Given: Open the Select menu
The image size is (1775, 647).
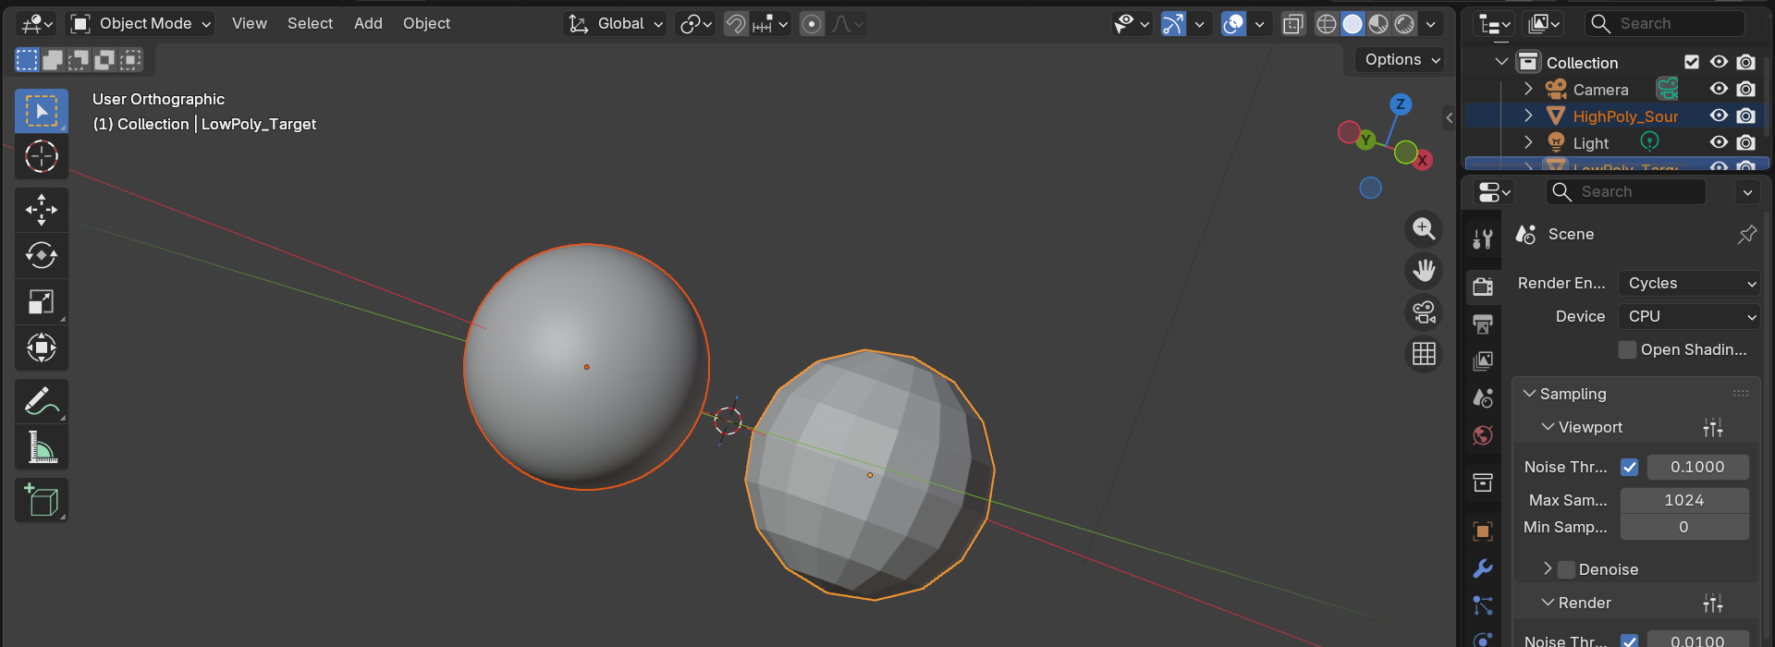Looking at the screenshot, I should (310, 24).
